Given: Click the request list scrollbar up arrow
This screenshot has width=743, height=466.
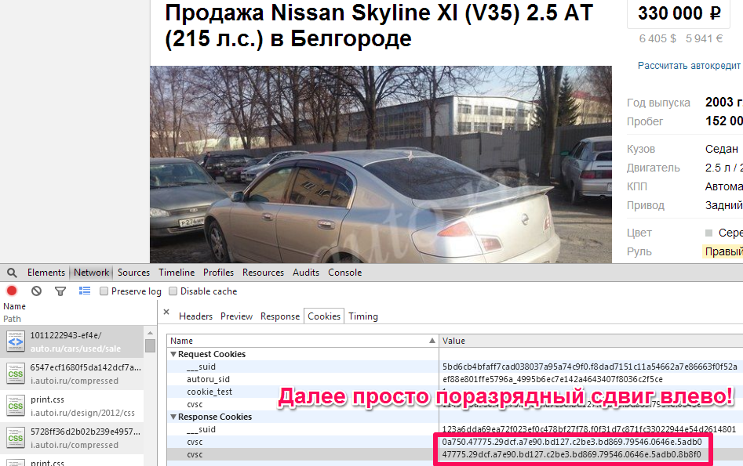Looking at the screenshot, I should [x=150, y=333].
